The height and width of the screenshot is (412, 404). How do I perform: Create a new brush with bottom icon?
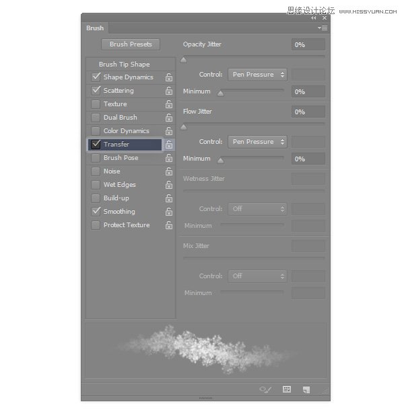click(306, 390)
